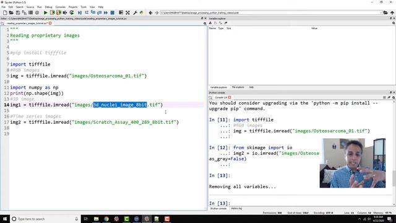Open the Consoles menu
This screenshot has width=396, height=223.
[x=61, y=7]
